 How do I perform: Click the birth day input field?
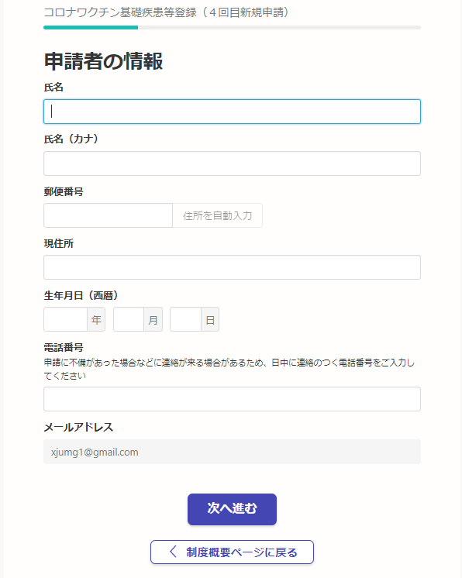click(185, 319)
